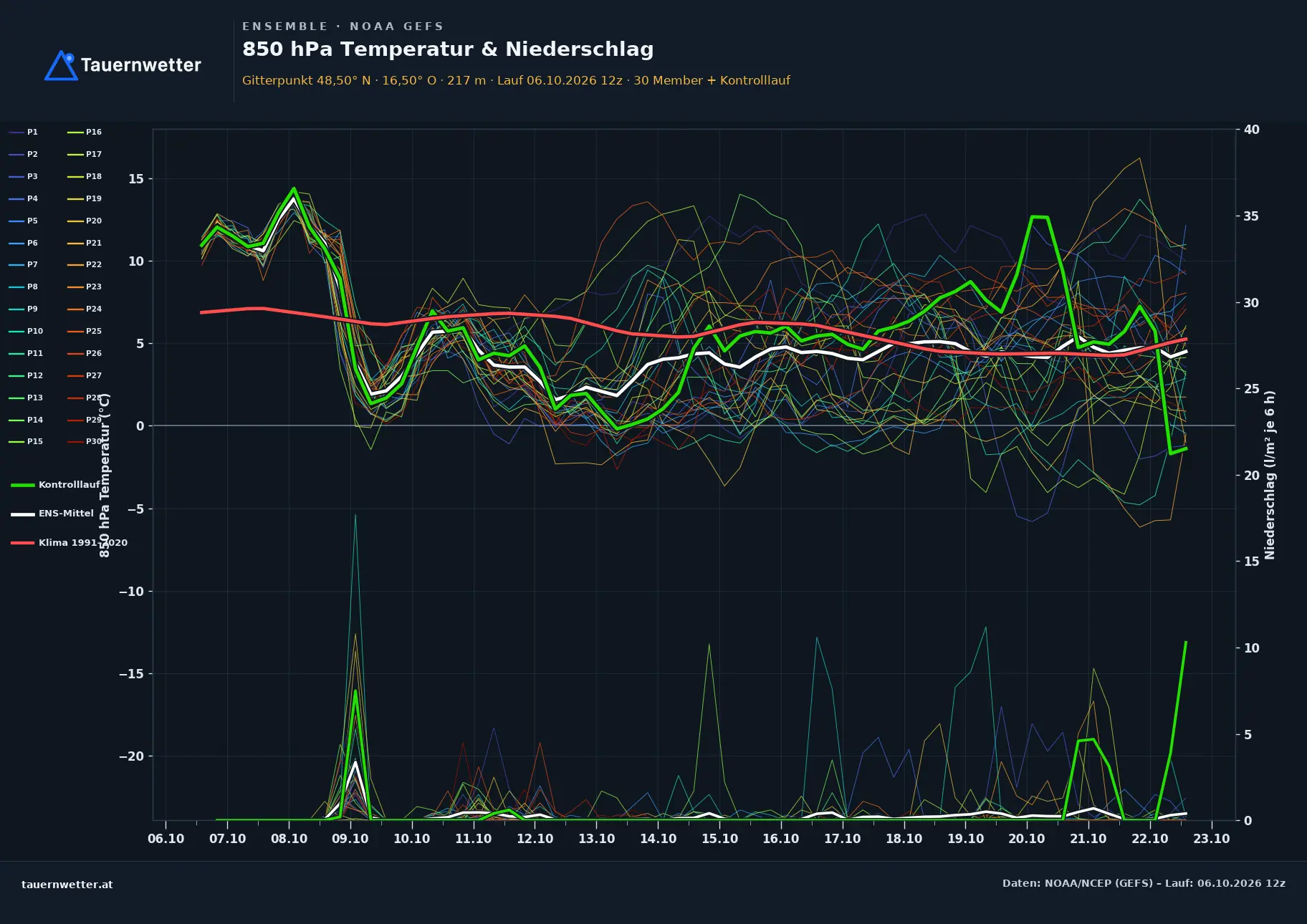Select the P5 legend entry
Image resolution: width=1307 pixels, height=924 pixels.
coord(23,221)
